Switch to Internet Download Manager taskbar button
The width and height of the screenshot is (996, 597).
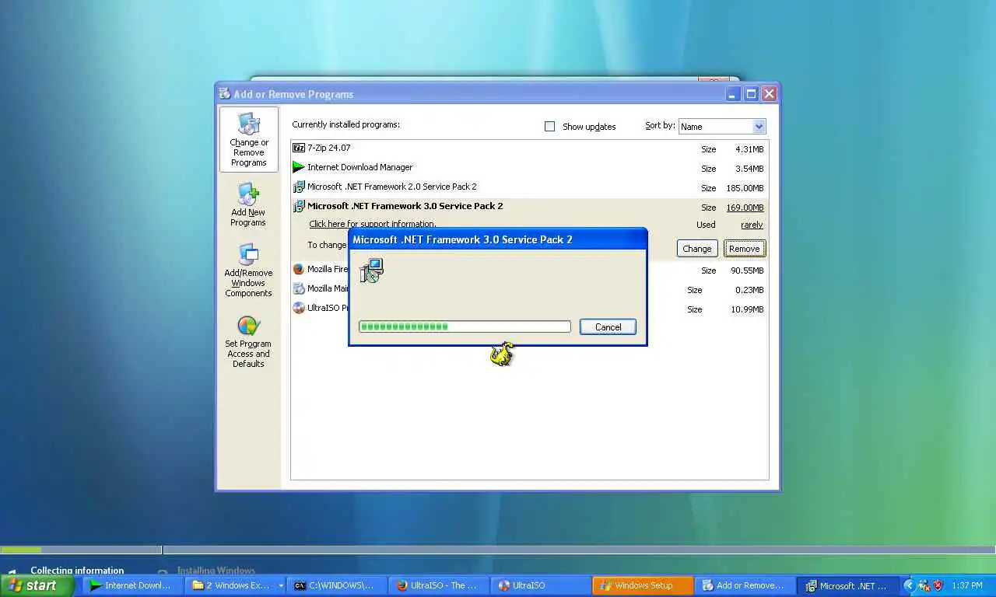coord(131,586)
